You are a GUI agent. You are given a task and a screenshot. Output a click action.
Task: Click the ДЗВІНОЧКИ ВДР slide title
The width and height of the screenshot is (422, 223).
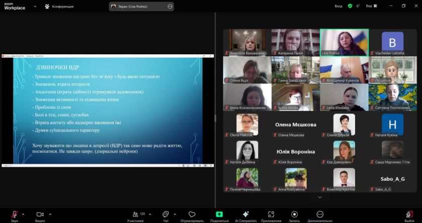tap(57, 67)
